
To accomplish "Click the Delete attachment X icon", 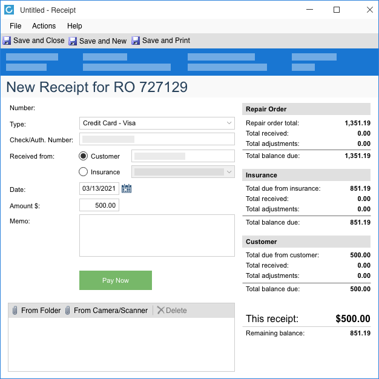I will point(160,311).
